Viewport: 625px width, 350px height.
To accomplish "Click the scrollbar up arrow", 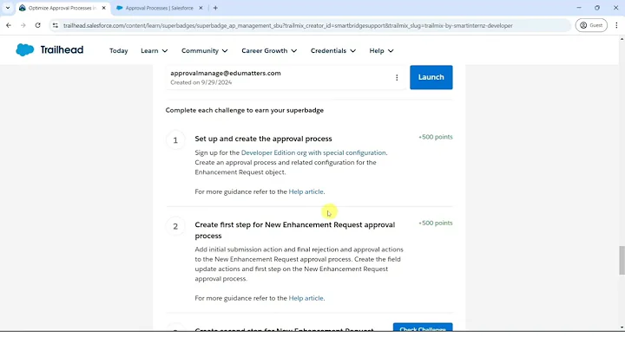I will 622,39.
